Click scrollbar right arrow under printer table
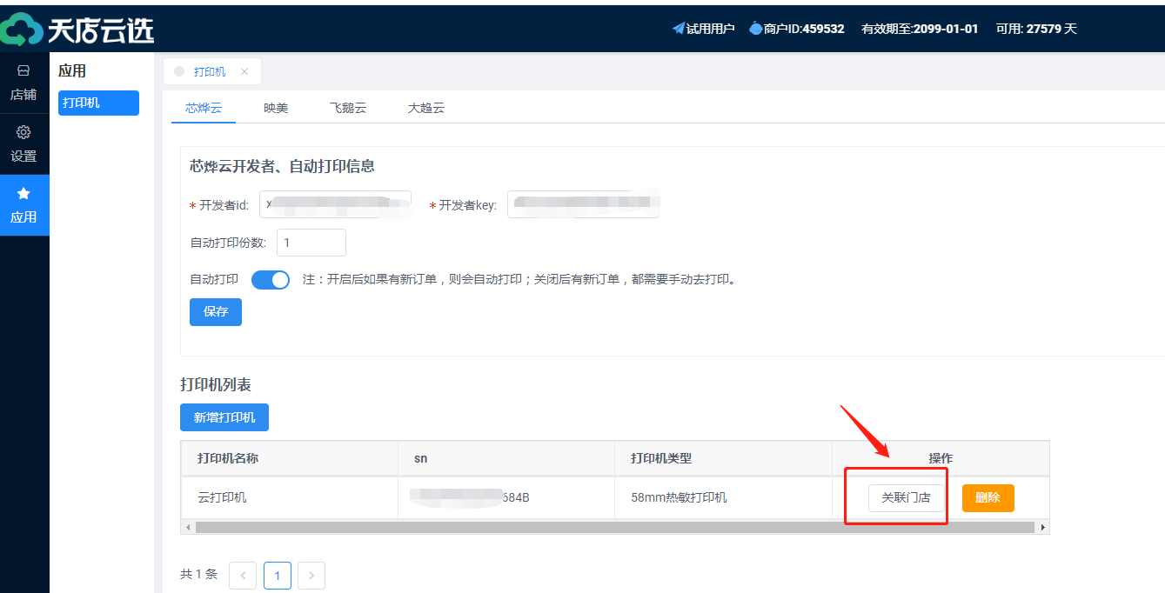This screenshot has height=593, width=1165. [x=1043, y=527]
